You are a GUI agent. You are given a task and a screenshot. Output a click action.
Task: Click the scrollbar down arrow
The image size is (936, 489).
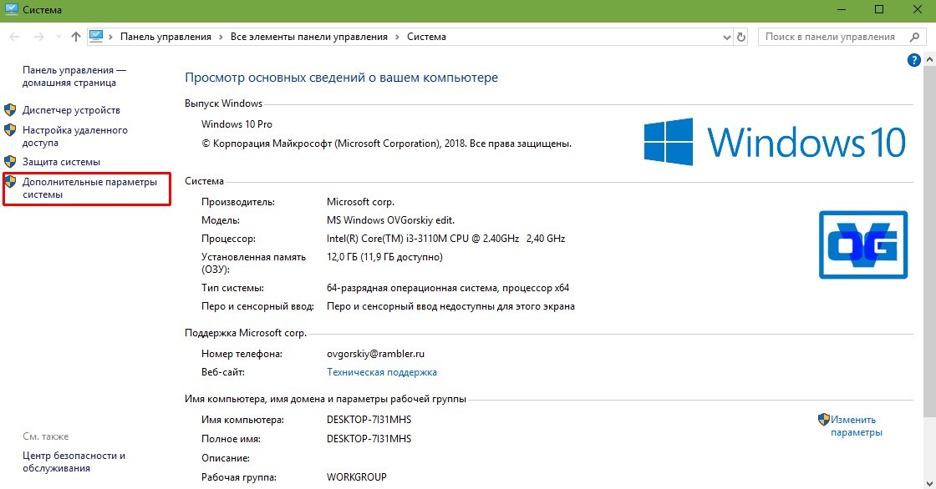(930, 482)
